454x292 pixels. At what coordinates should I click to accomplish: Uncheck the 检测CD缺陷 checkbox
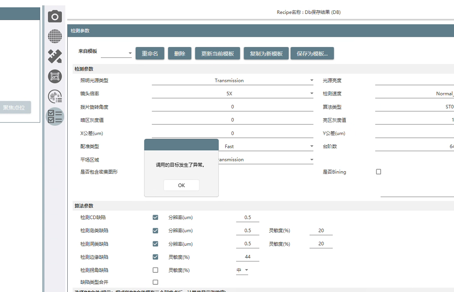[x=155, y=217]
